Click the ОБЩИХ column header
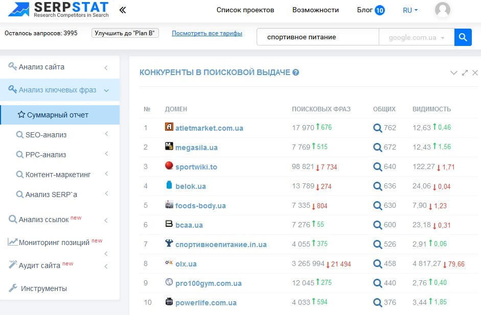This screenshot has width=481, height=315. click(x=384, y=109)
